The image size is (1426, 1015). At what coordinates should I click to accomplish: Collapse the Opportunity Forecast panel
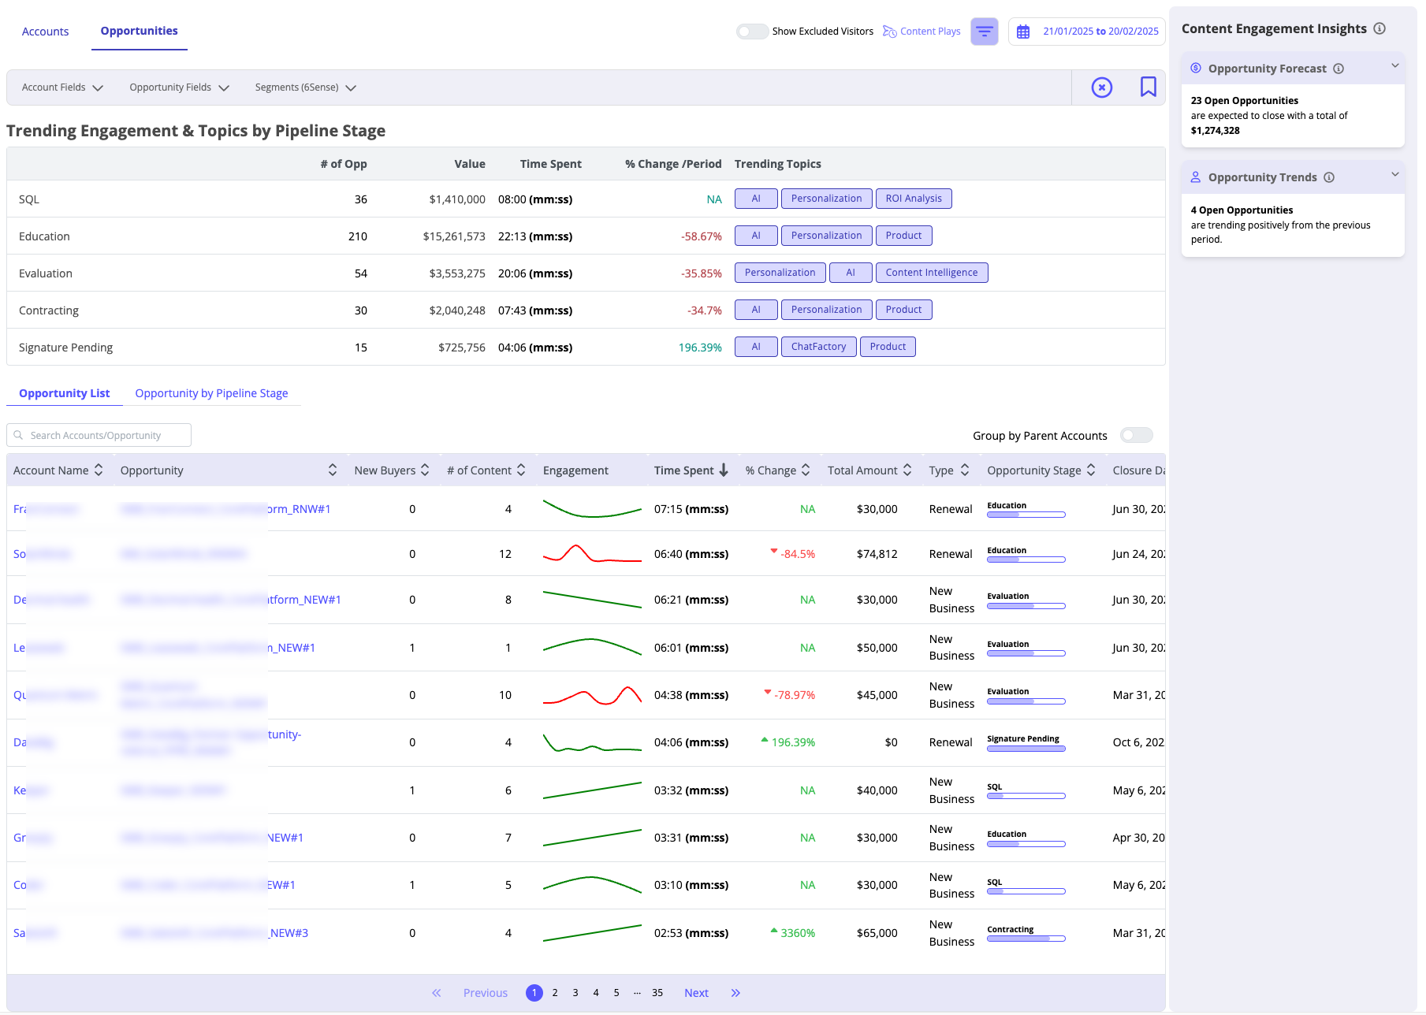(x=1394, y=66)
